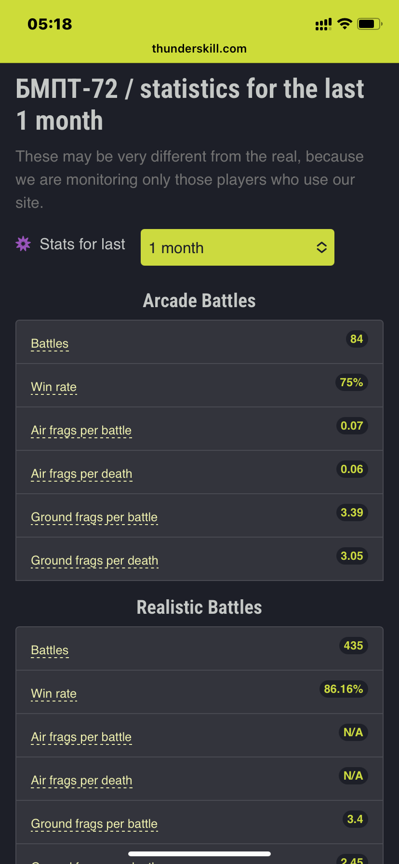399x864 pixels.
Task: Click Arcade Air frags per death link
Action: (81, 474)
